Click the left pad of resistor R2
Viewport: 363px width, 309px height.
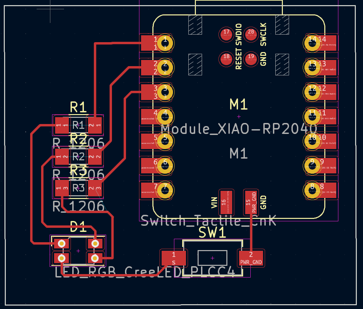click(x=62, y=157)
